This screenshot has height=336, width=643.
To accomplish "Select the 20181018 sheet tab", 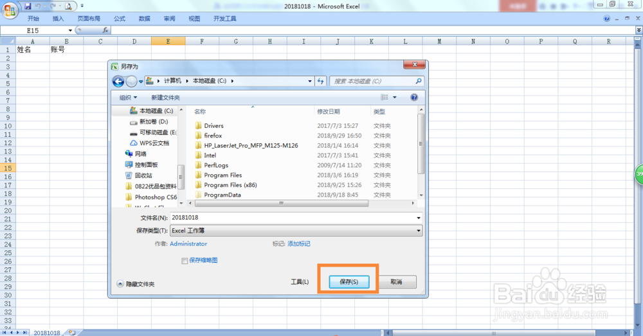I will coord(47,333).
